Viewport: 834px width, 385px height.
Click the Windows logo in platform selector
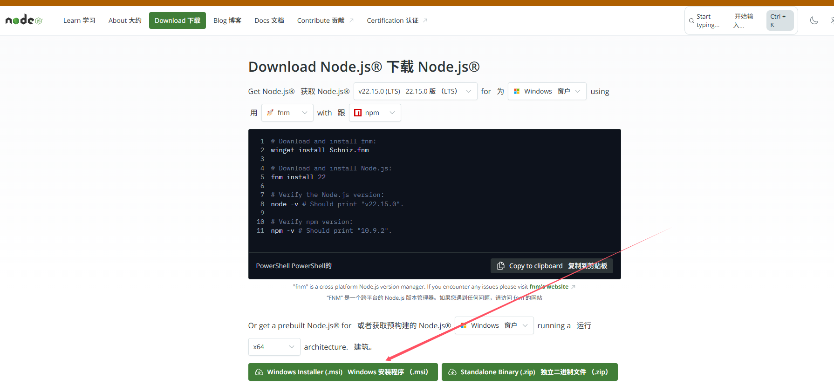pos(517,91)
